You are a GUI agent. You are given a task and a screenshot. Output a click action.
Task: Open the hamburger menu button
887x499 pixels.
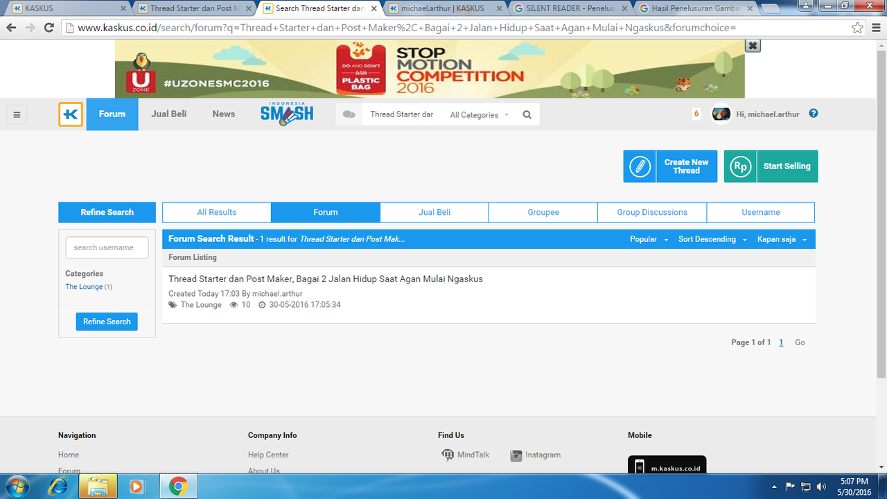pos(17,115)
